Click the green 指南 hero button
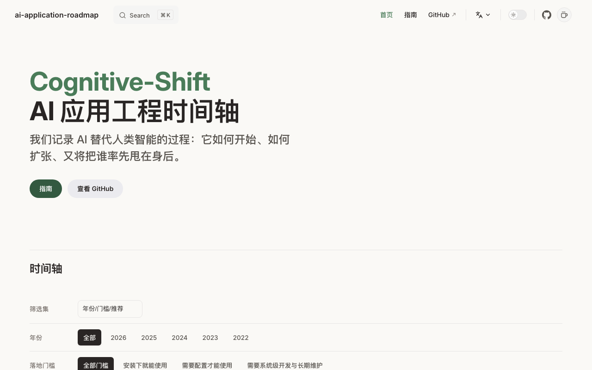The height and width of the screenshot is (370, 592). tap(46, 189)
